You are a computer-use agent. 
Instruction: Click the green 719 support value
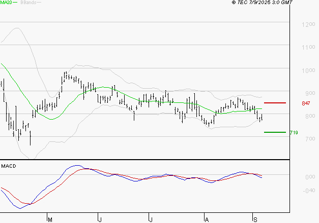click(x=294, y=133)
